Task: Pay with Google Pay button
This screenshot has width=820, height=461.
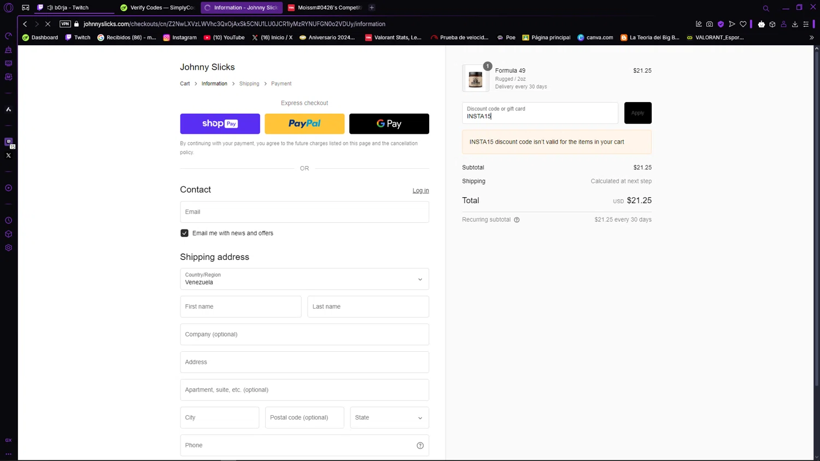Action: 389,124
